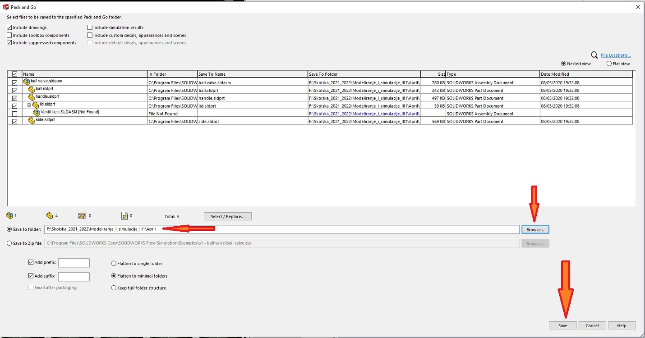645x338 pixels.
Task: Select Save To Name cell handle.sldprt
Action: click(253, 98)
